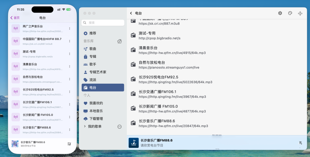Screen dimensions: 310x157
Task: Click radio icon of 长沙交通广播FM106.1 desktop row
Action: [x=133, y=94]
